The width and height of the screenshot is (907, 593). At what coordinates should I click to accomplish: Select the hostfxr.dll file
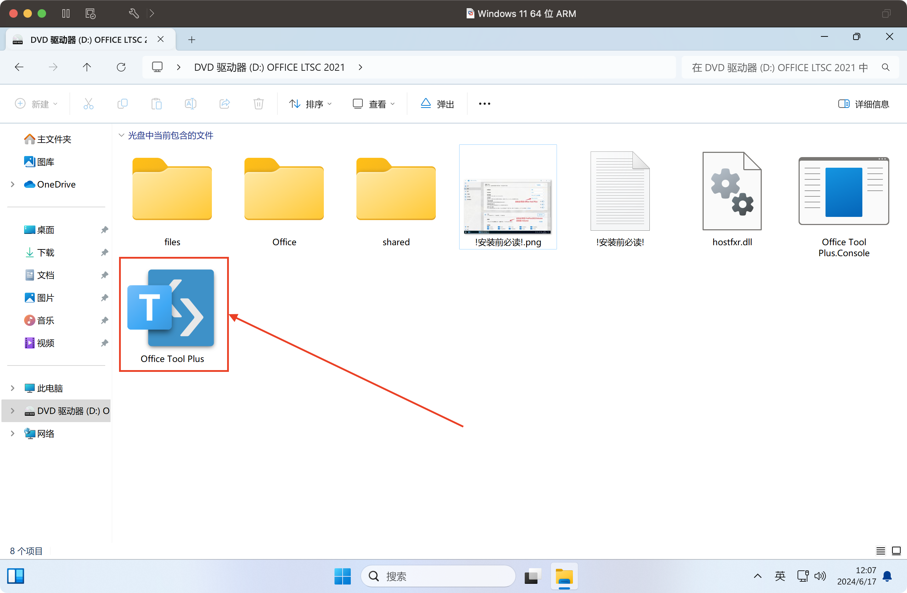pos(732,191)
